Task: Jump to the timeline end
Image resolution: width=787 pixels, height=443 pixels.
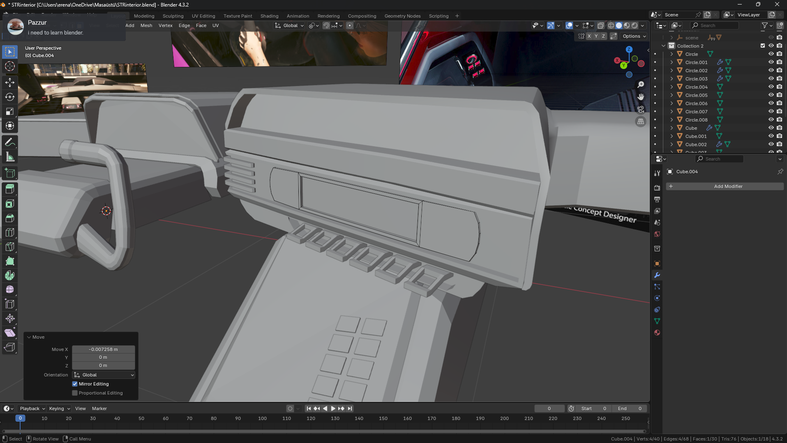Action: pyautogui.click(x=350, y=409)
